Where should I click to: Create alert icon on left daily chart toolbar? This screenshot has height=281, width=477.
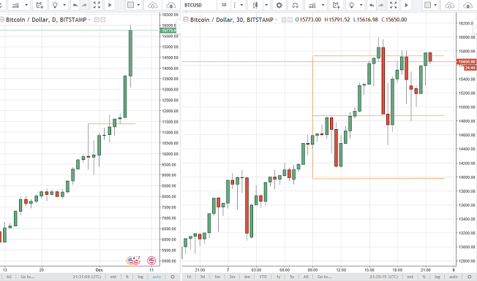40,5
